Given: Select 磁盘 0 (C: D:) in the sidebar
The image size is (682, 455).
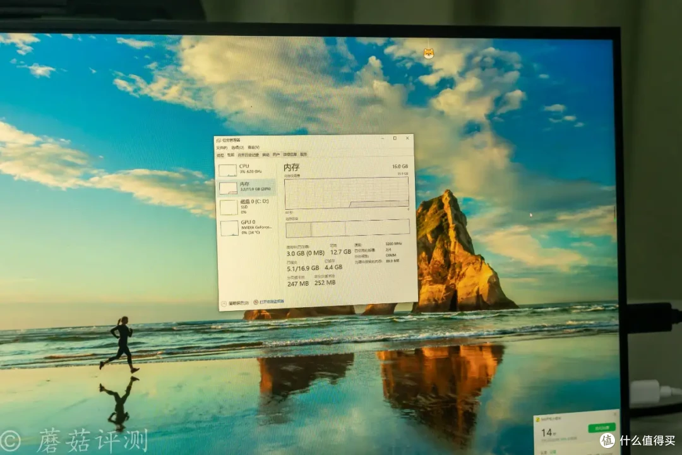Looking at the screenshot, I should pos(247,207).
